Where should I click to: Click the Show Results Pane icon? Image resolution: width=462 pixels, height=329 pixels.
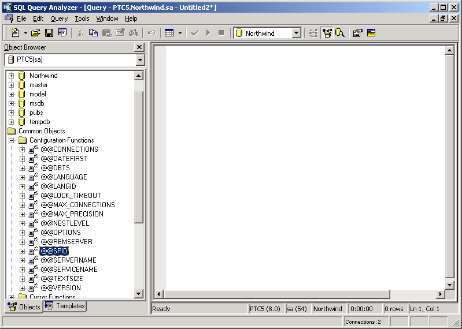point(371,33)
